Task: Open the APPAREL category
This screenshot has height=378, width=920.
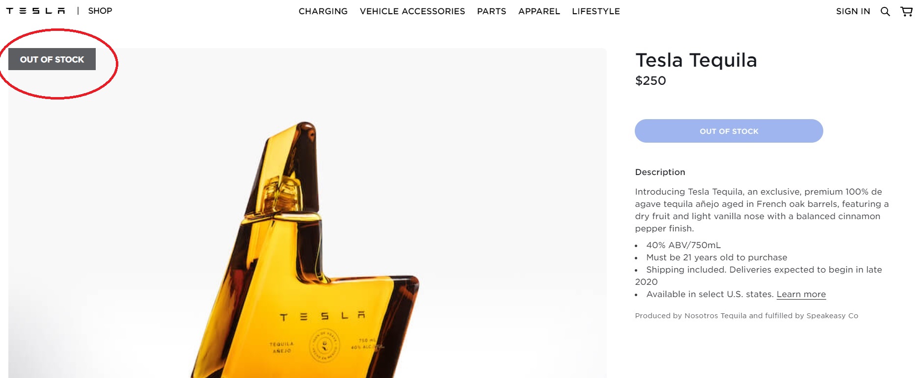Action: coord(539,11)
